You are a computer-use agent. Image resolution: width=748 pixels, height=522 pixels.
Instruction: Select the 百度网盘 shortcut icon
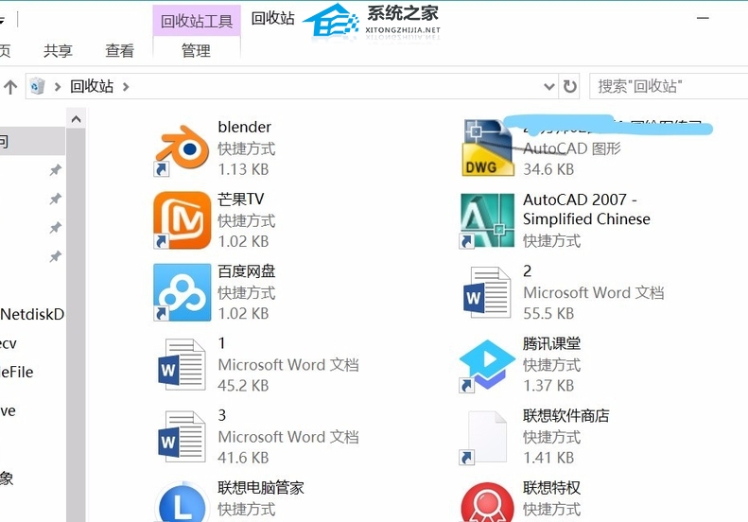tap(182, 292)
